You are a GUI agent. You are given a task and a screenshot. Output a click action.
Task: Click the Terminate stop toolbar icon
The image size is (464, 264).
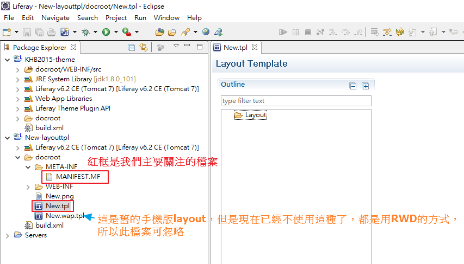(x=308, y=32)
